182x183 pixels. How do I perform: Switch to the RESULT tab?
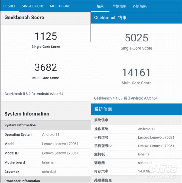(9, 6)
